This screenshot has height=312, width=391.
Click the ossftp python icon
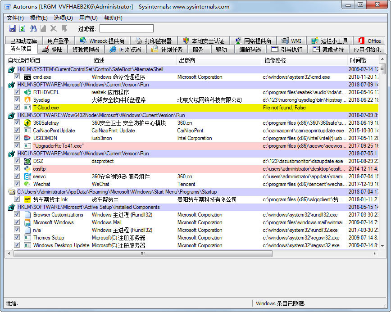tap(27, 169)
